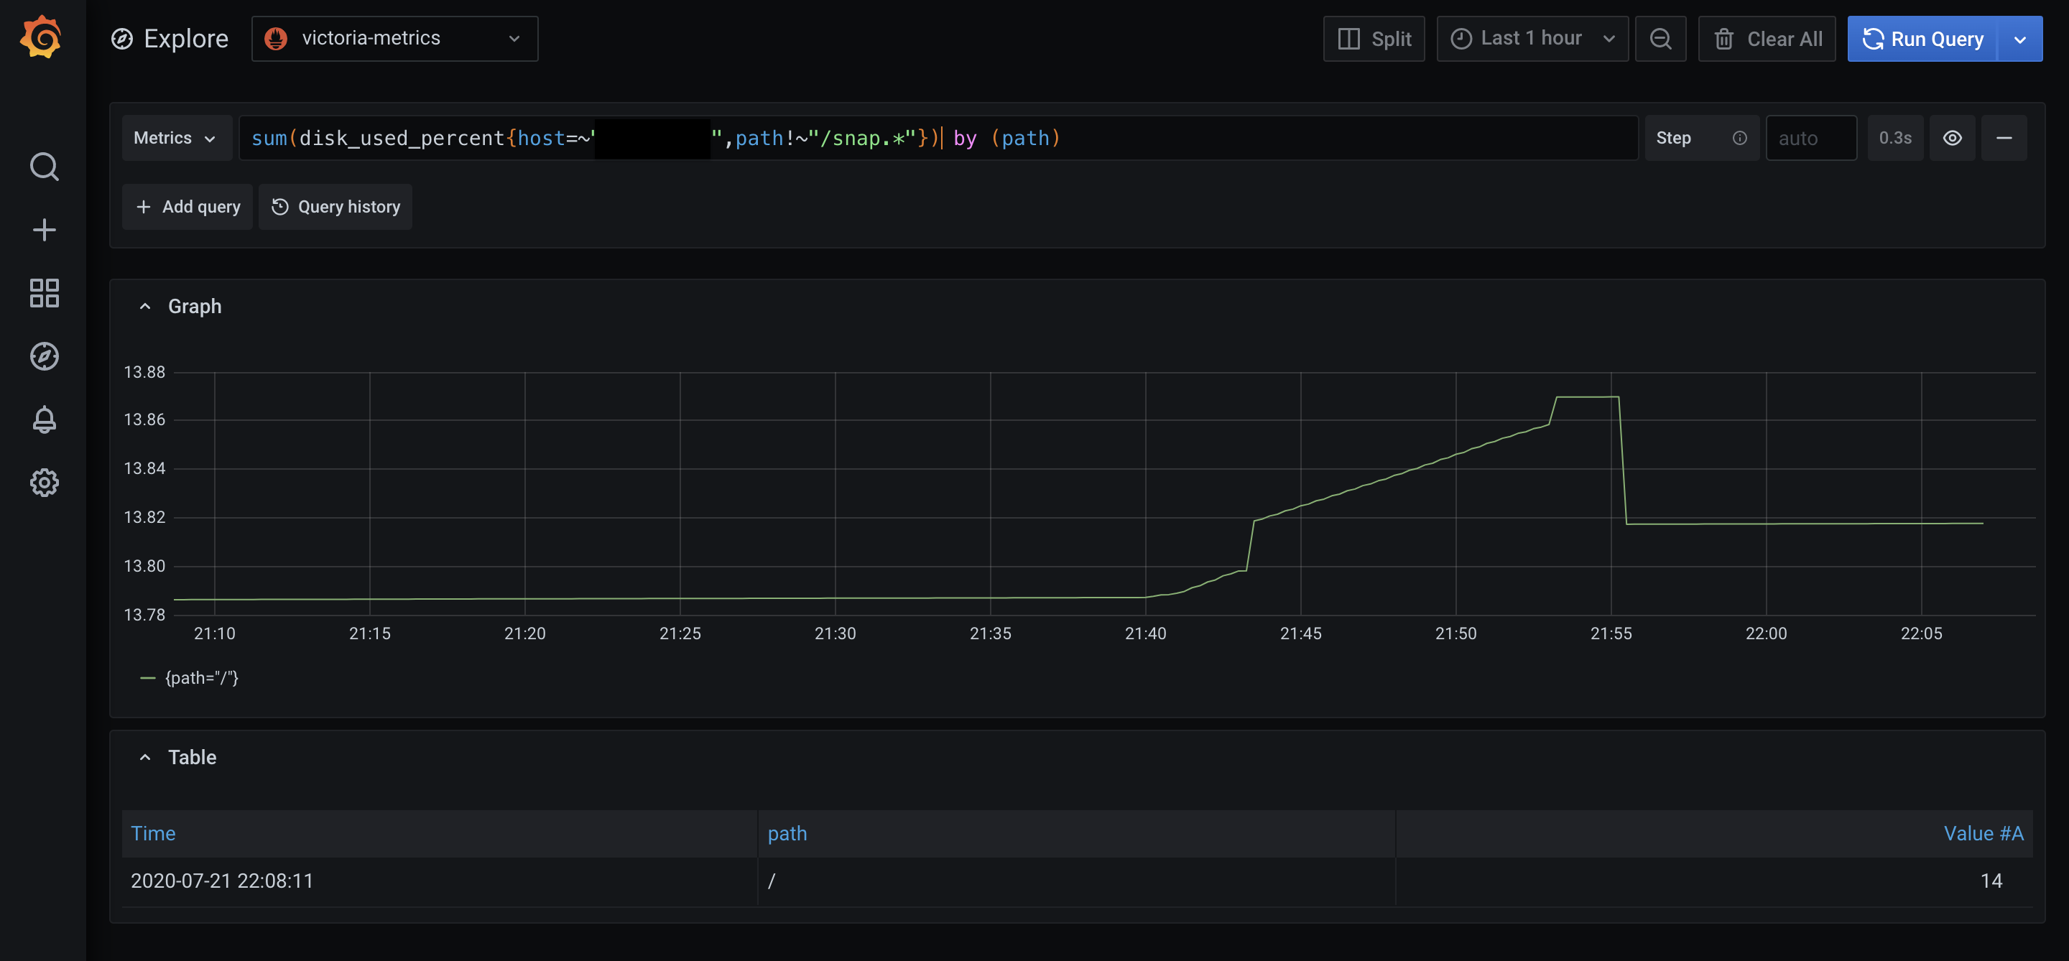
Task: Open the sidebar search icon
Action: (44, 167)
